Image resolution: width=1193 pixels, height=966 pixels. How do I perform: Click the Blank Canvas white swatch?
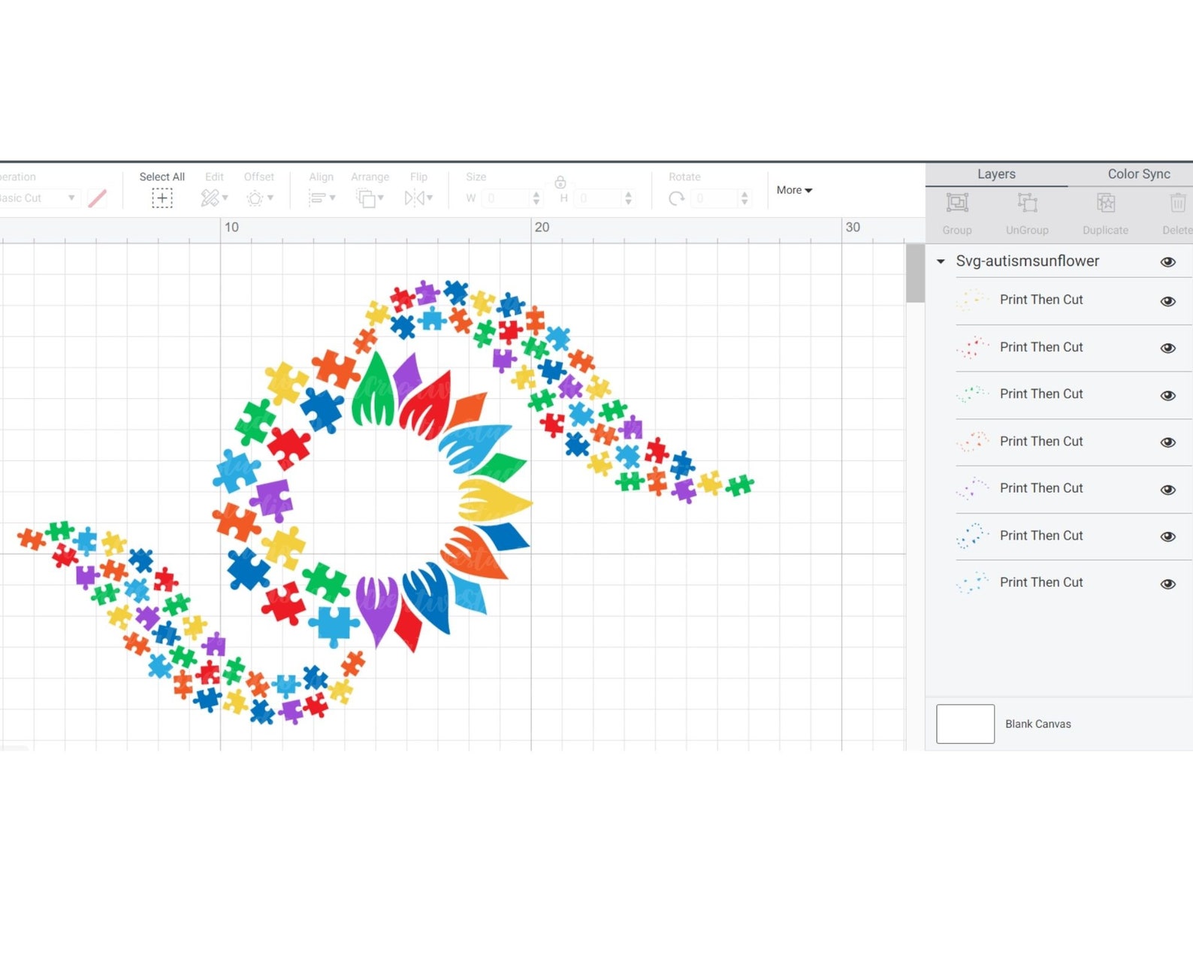tap(965, 724)
